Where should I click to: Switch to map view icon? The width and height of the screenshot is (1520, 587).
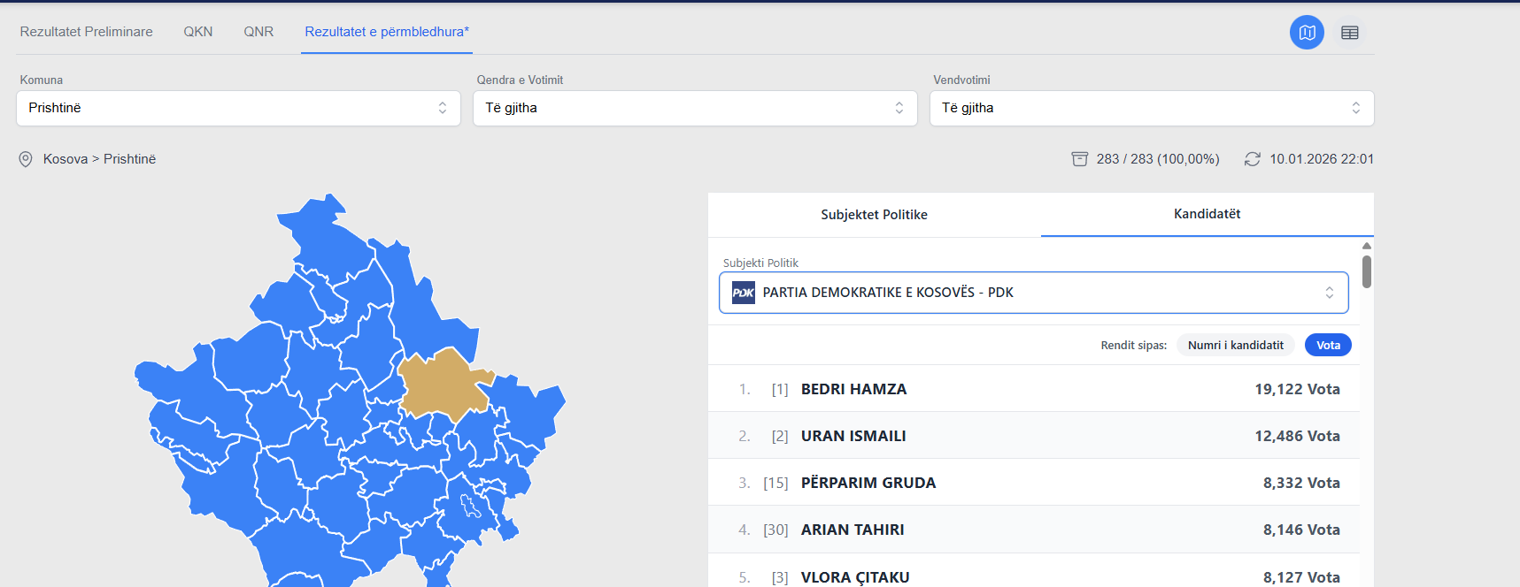pyautogui.click(x=1307, y=33)
